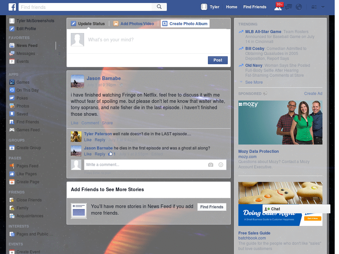This screenshot has width=339, height=254.
Task: Reply to Tyler Paterson's comment
Action: click(x=100, y=140)
